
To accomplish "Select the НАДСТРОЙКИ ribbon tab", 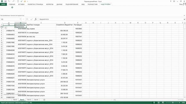I will pos(105,4).
